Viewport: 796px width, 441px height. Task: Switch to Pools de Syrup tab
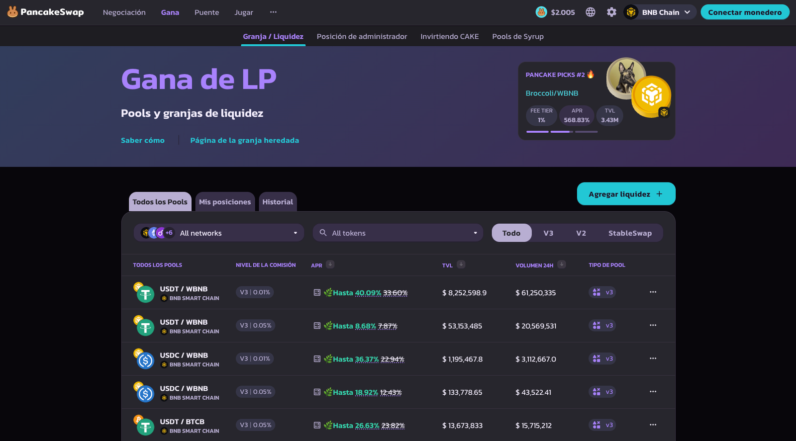coord(518,36)
